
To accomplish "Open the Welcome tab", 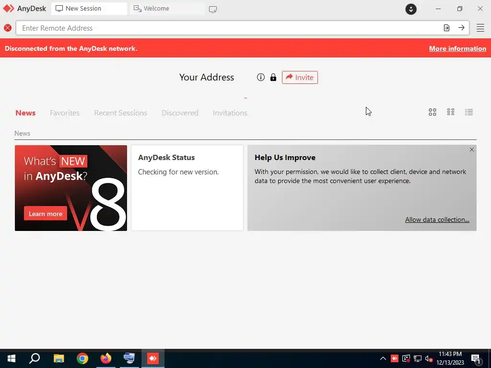I will [166, 9].
